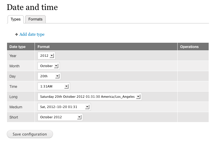Click the arrow on the Long format select
The image size is (216, 144).
pos(138,97)
